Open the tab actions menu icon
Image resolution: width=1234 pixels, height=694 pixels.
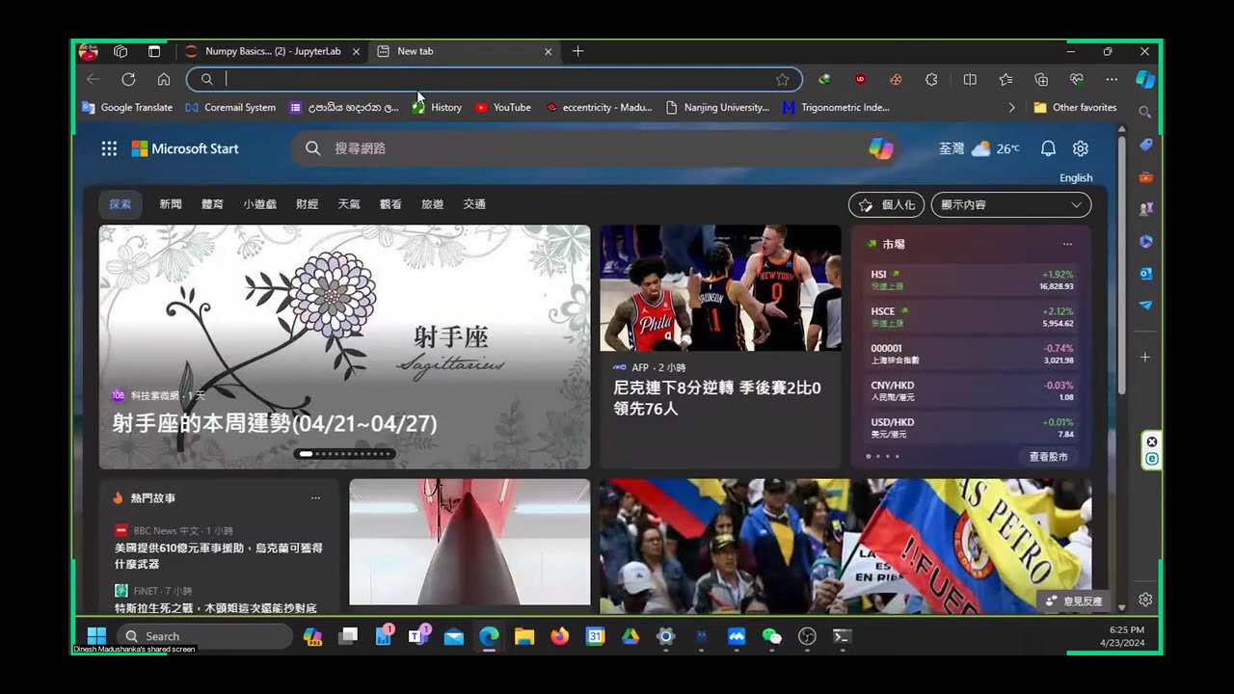tap(154, 51)
